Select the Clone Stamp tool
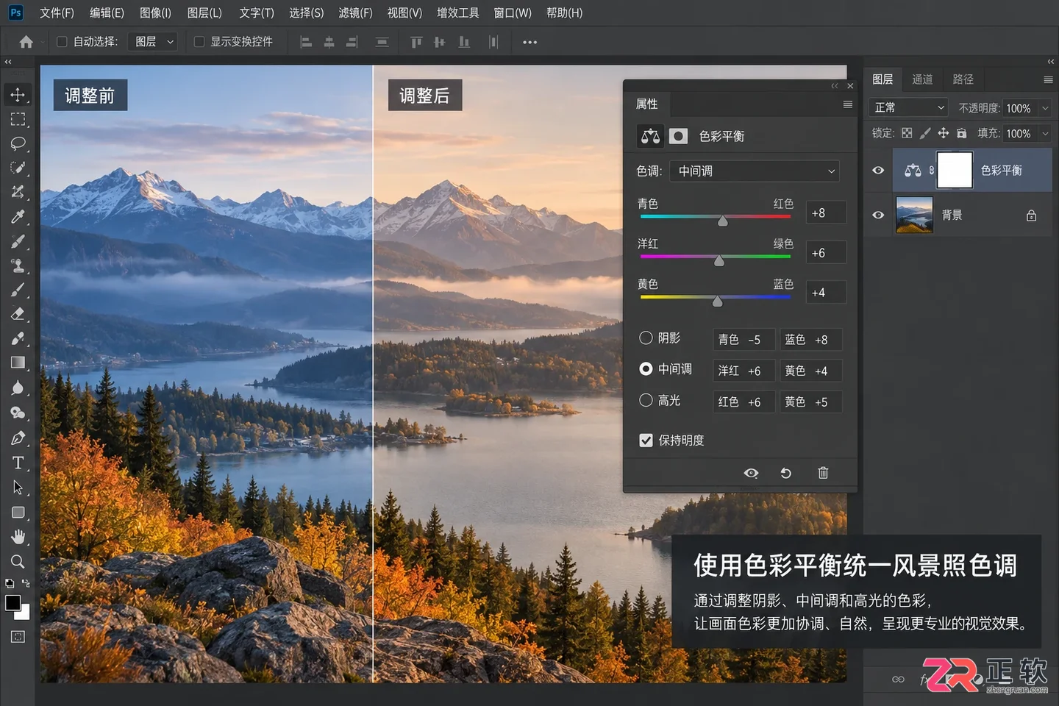Screen dimensions: 1059x706 click(x=18, y=265)
